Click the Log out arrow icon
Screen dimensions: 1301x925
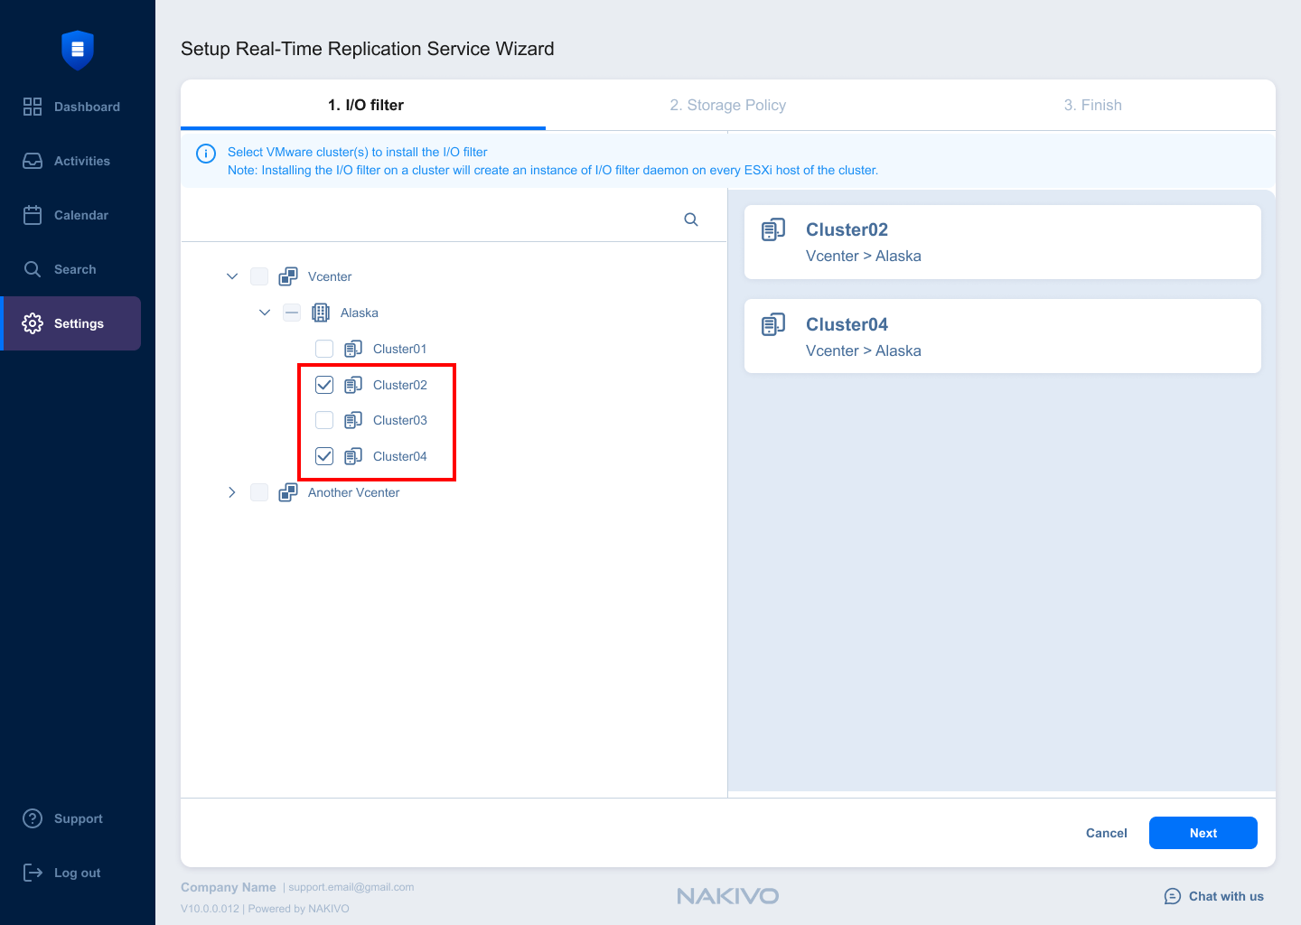33,873
